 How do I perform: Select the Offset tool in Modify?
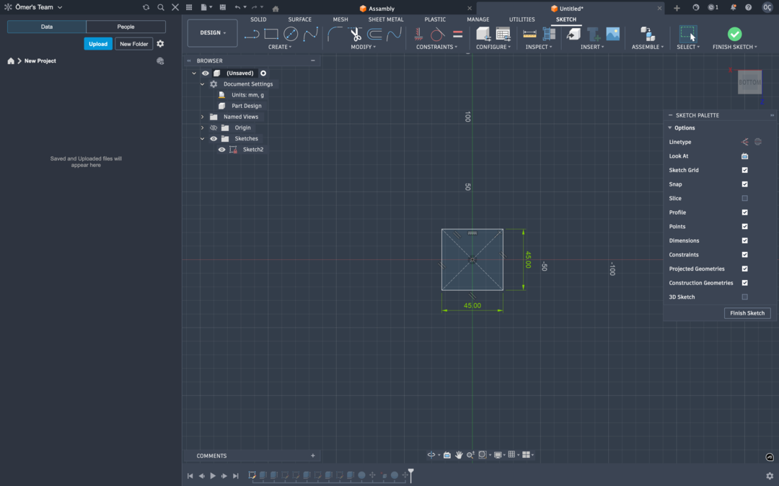tap(374, 34)
